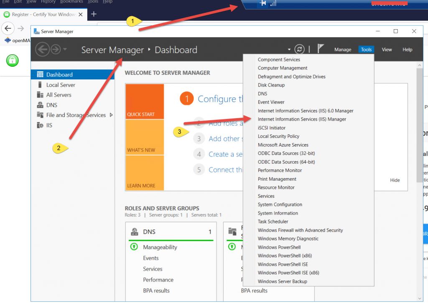Select the IIS icon in sidebar
The width and height of the screenshot is (428, 303).
(x=40, y=125)
